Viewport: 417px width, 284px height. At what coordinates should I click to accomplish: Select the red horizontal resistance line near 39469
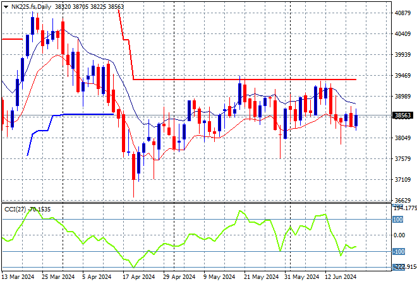[x=245, y=80]
